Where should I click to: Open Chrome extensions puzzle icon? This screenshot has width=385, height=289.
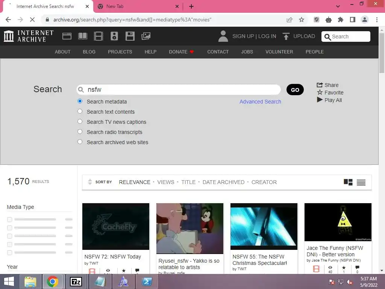(x=341, y=20)
